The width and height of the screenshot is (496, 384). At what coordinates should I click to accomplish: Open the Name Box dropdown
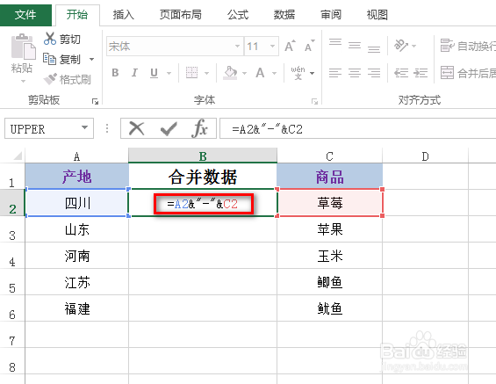84,128
